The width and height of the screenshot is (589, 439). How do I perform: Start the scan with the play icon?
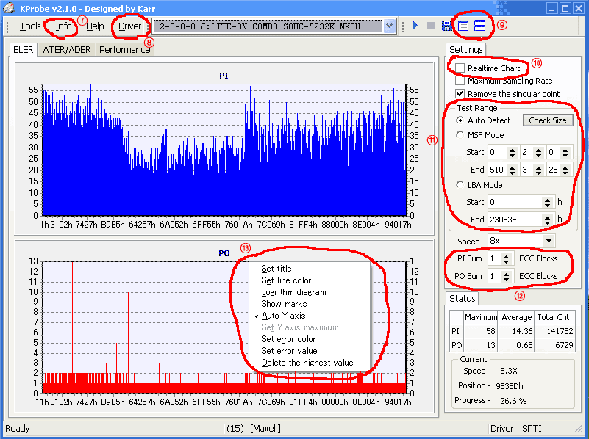pyautogui.click(x=415, y=26)
